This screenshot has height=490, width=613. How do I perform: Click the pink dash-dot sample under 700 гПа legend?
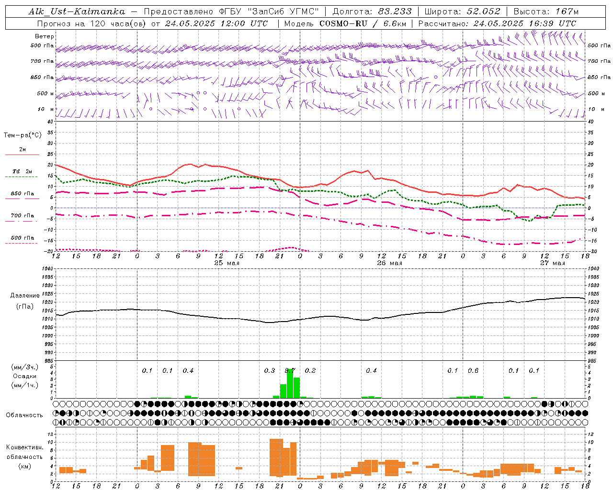(x=22, y=221)
